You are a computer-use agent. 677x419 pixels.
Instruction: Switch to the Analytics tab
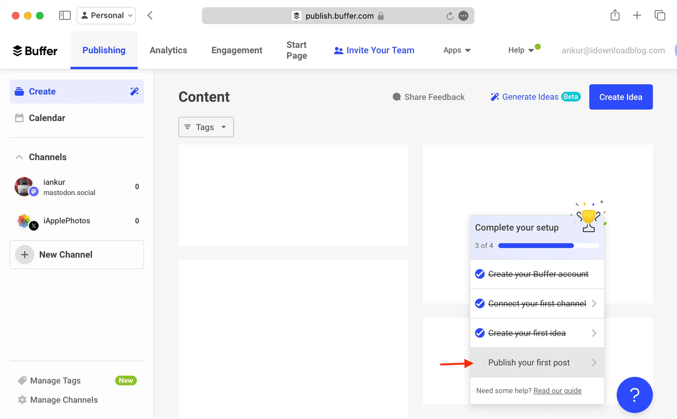pos(169,50)
